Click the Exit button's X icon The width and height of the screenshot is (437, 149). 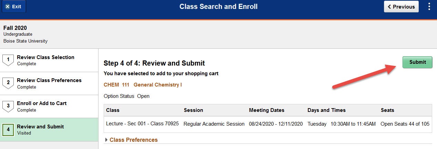7,7
